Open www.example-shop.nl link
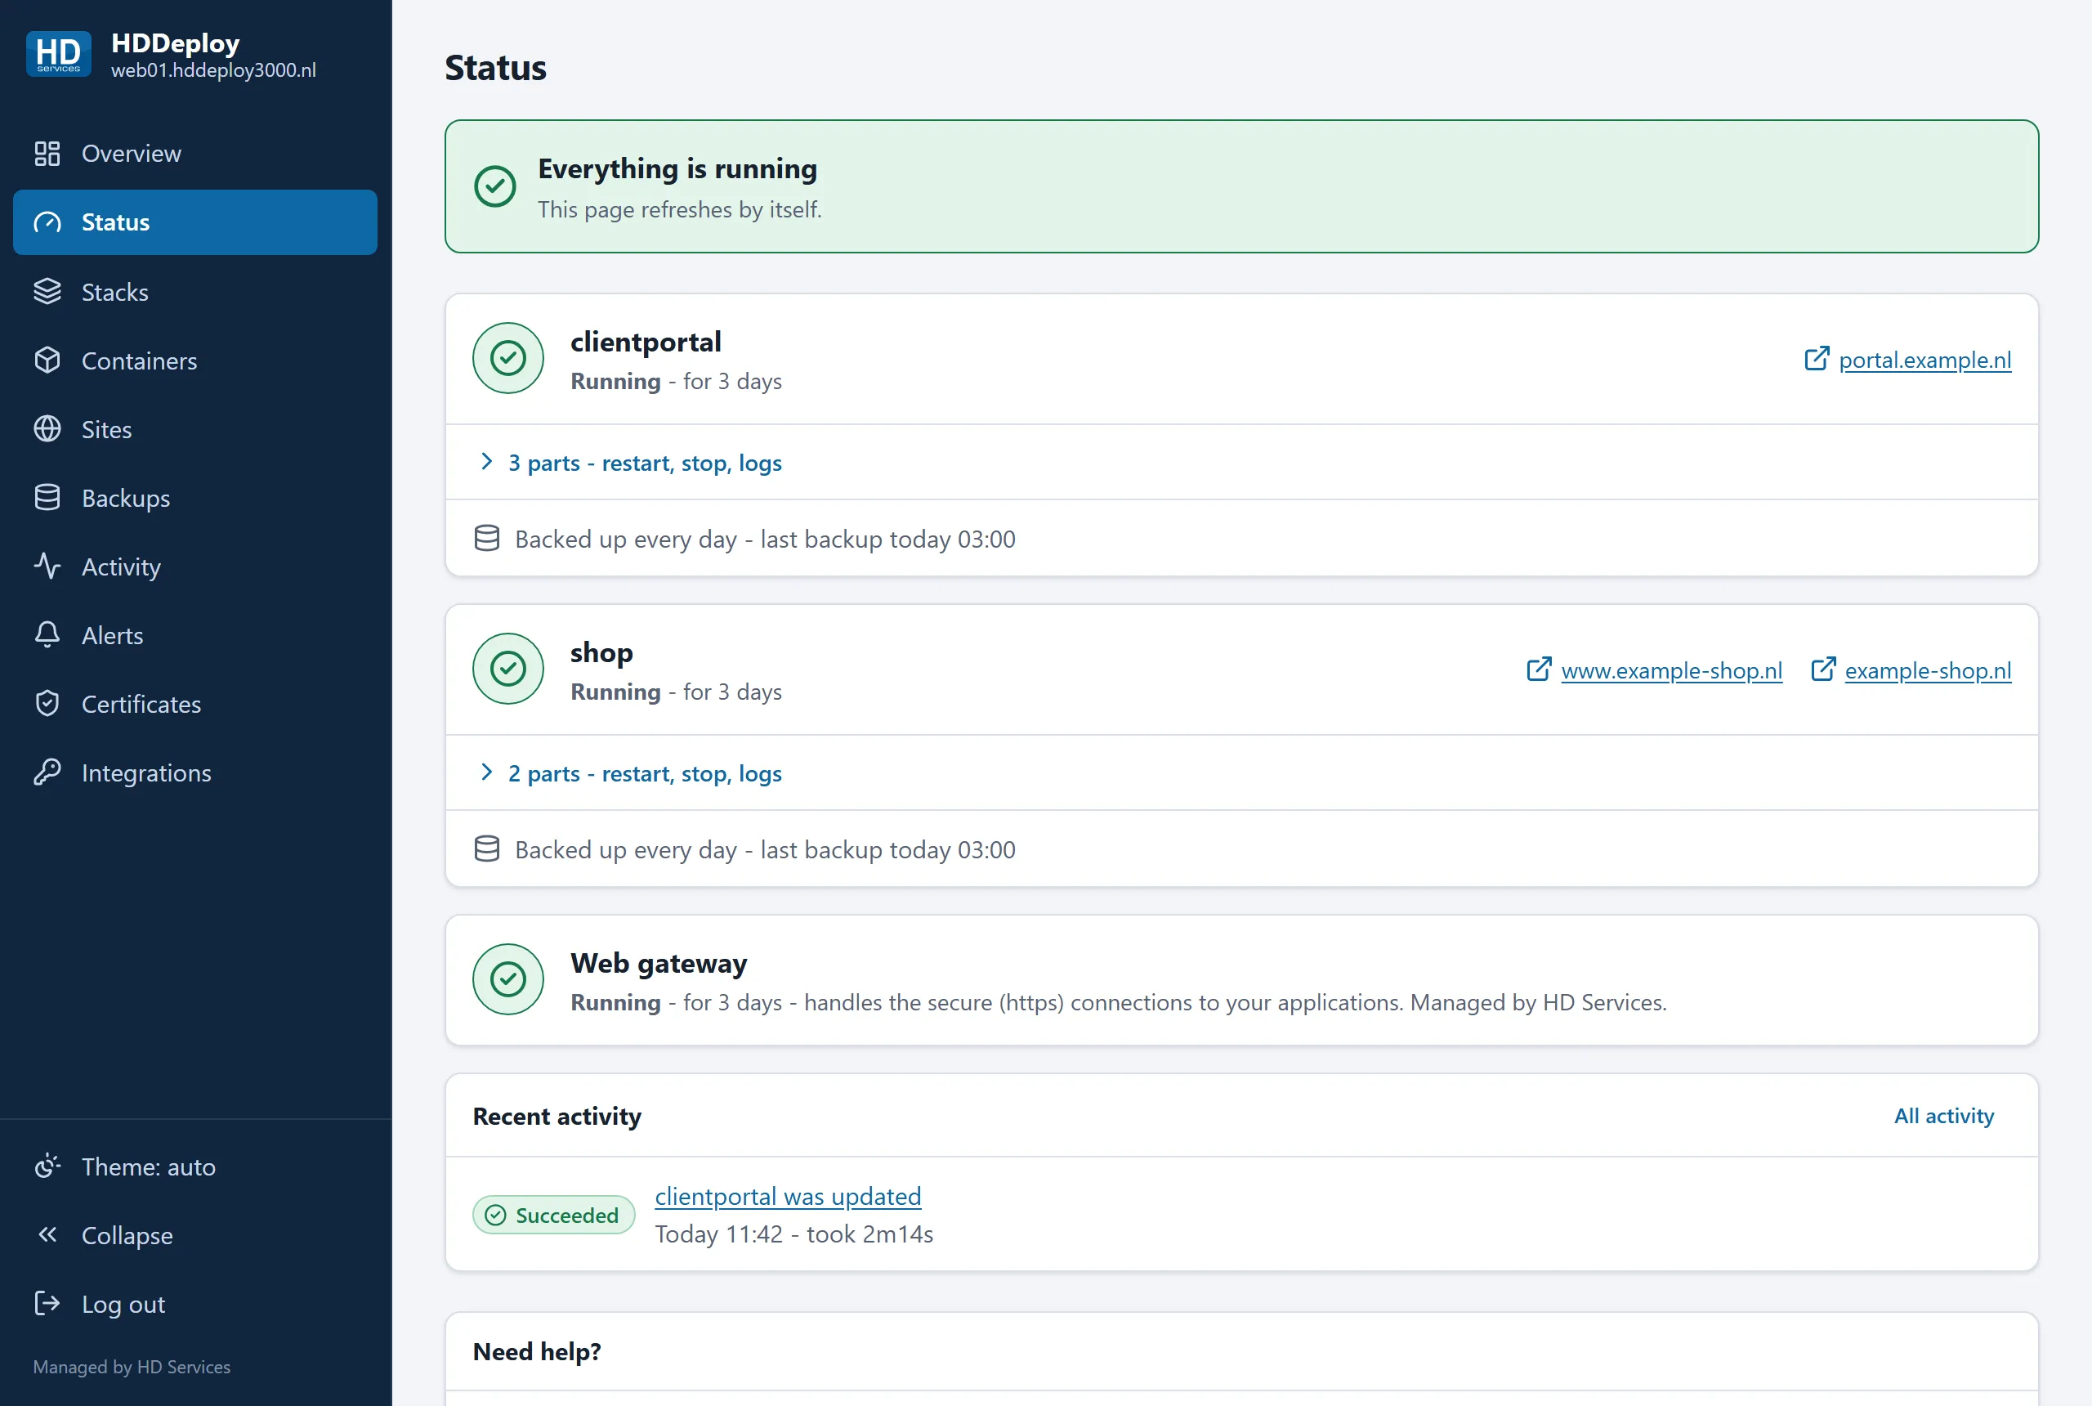Screen dimensions: 2092x1406 (x=1670, y=671)
